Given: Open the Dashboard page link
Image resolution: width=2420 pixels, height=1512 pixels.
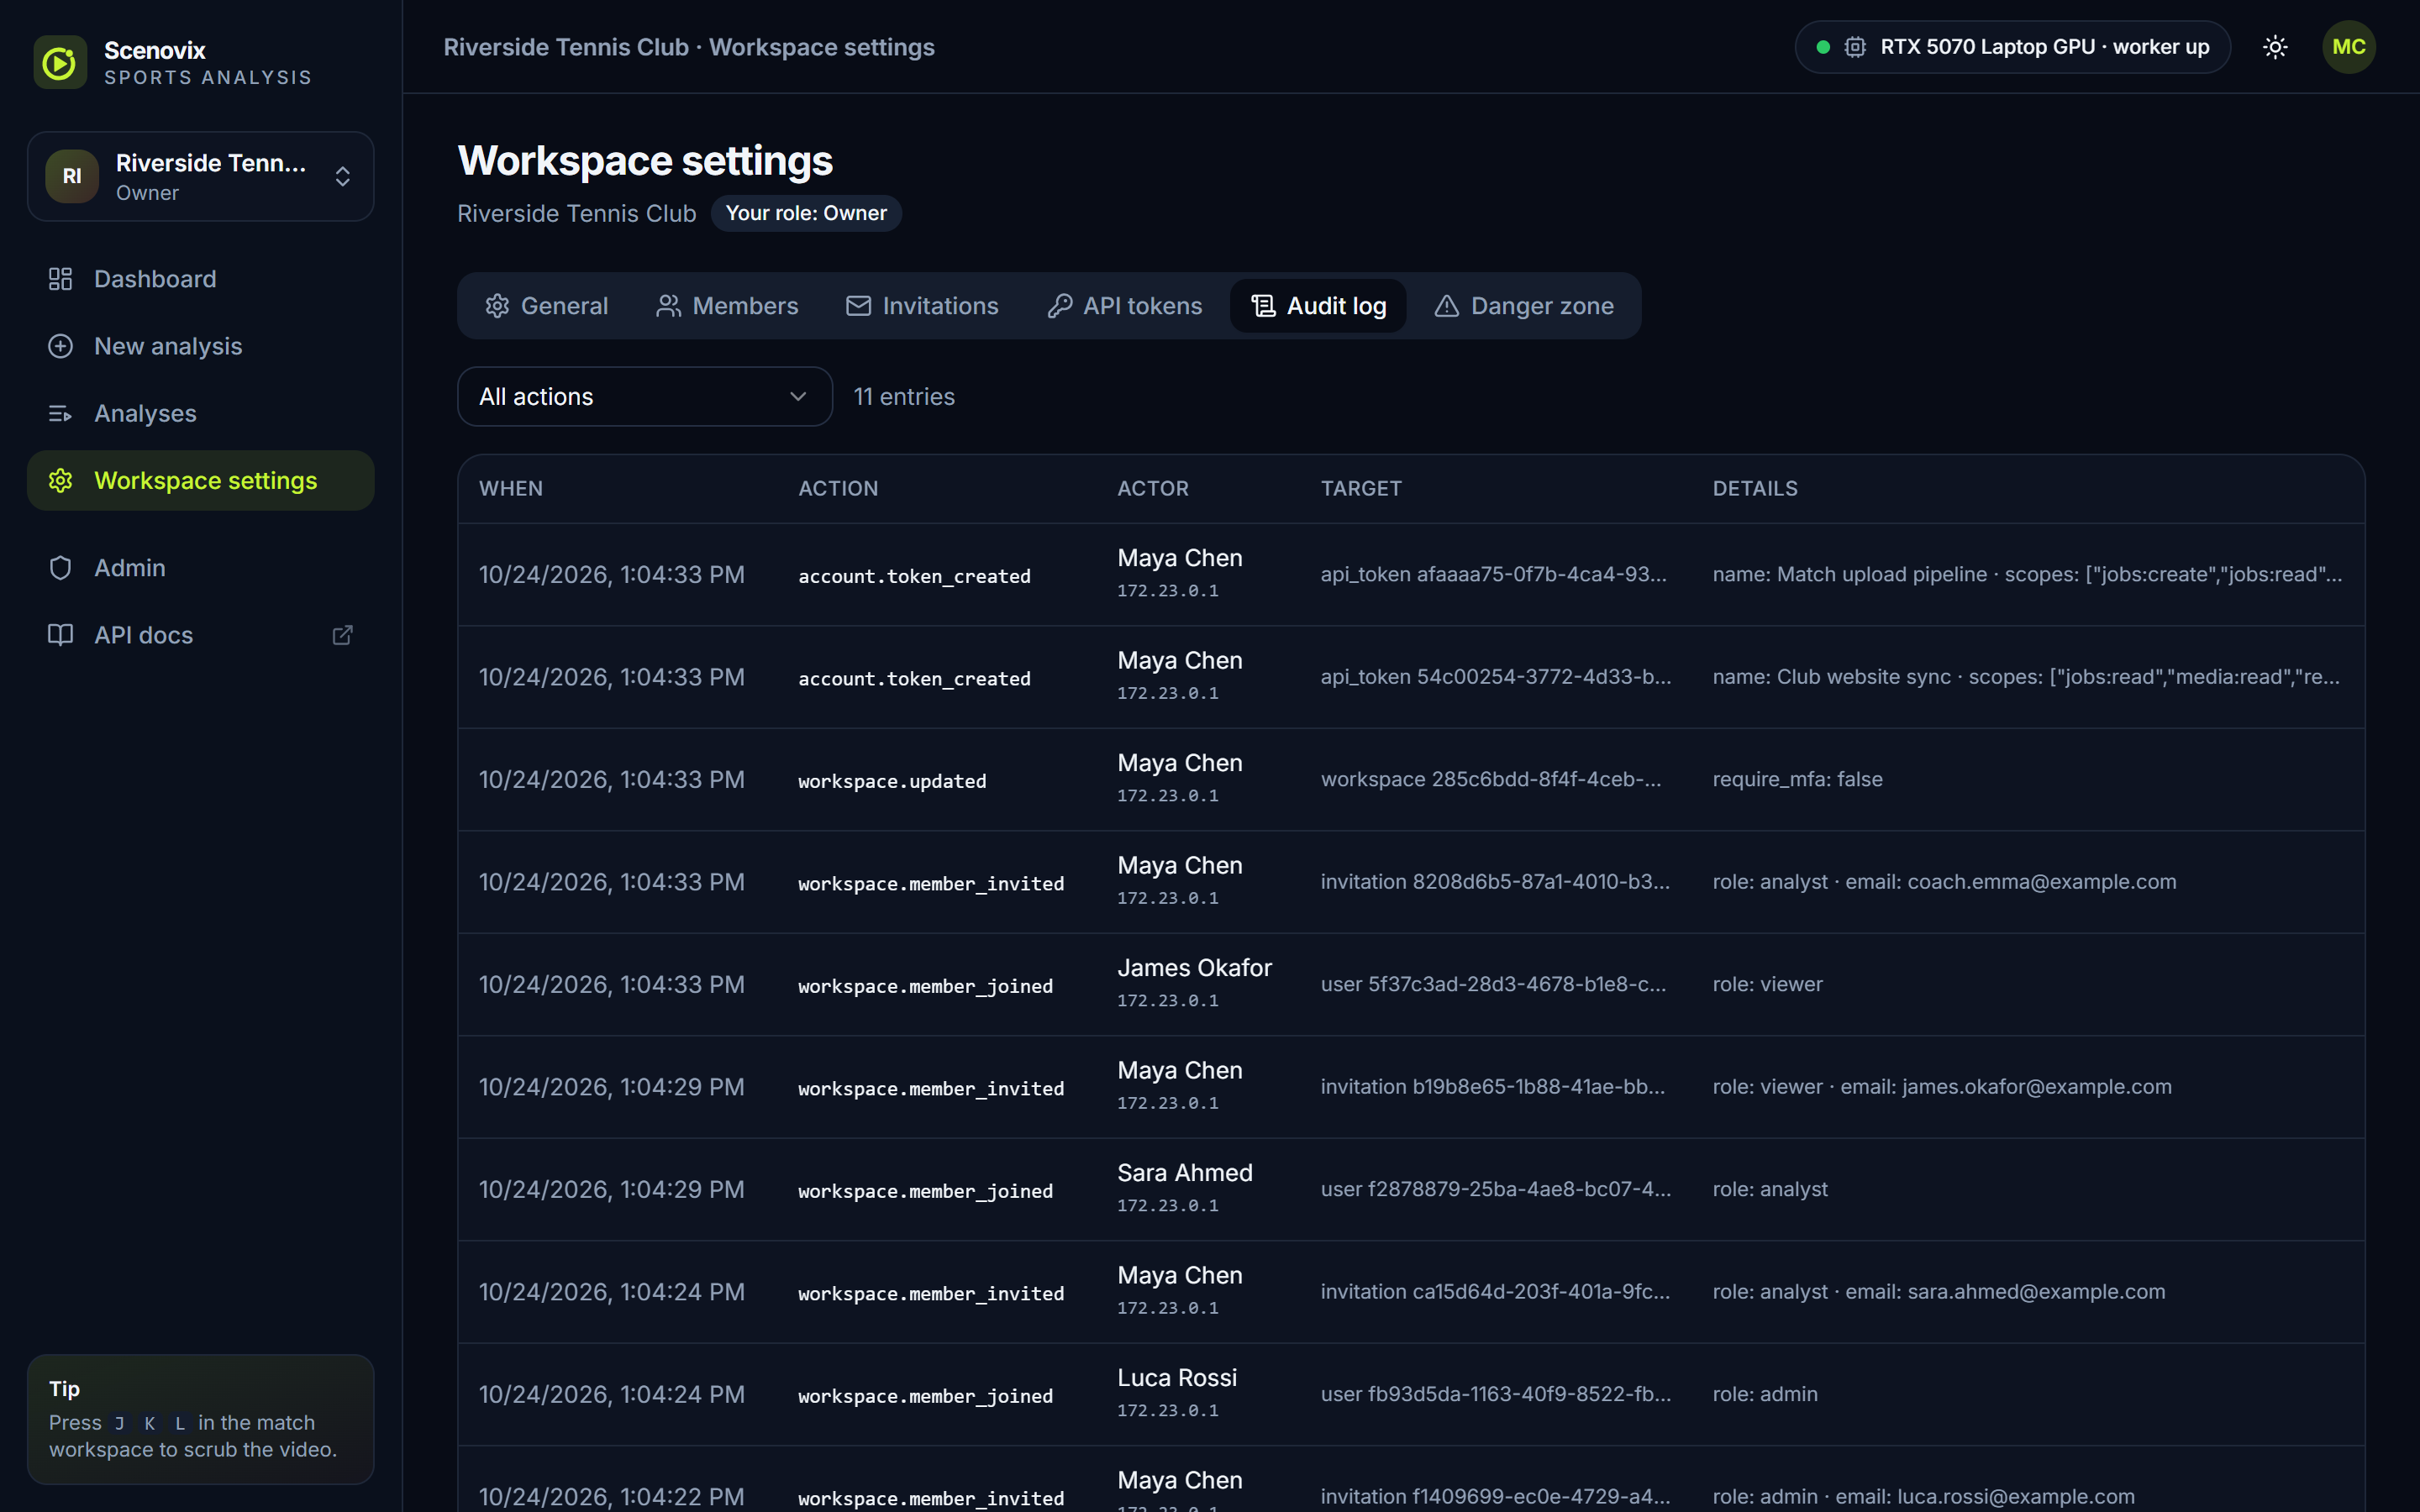Looking at the screenshot, I should (200, 279).
